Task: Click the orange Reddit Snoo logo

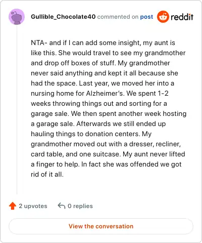Action: click(x=163, y=17)
